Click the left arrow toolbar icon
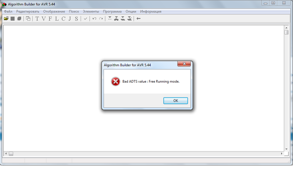293x169 pixels. 138,19
